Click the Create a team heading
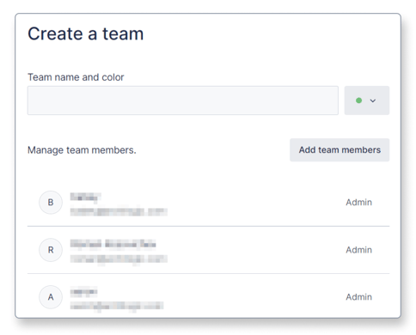The width and height of the screenshot is (416, 335). pos(85,33)
